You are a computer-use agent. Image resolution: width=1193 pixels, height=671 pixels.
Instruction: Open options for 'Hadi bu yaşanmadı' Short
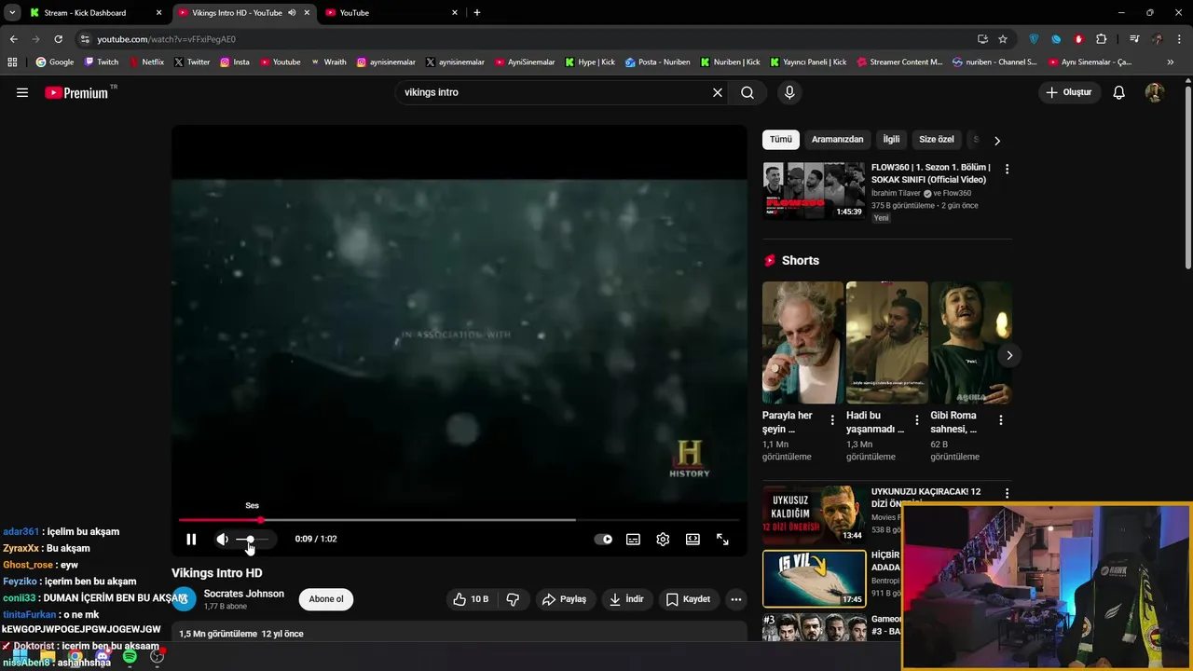coord(917,420)
